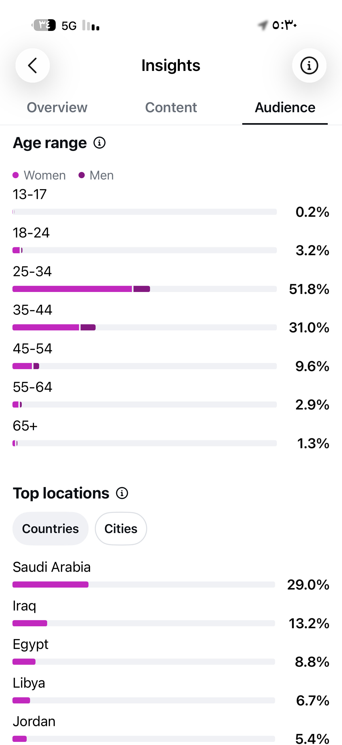Tap the location arrow status icon
Screen dimensions: 342x745
263,25
